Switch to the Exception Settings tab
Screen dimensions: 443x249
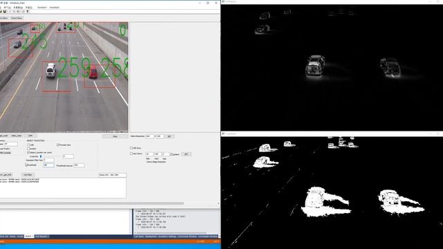(168, 237)
